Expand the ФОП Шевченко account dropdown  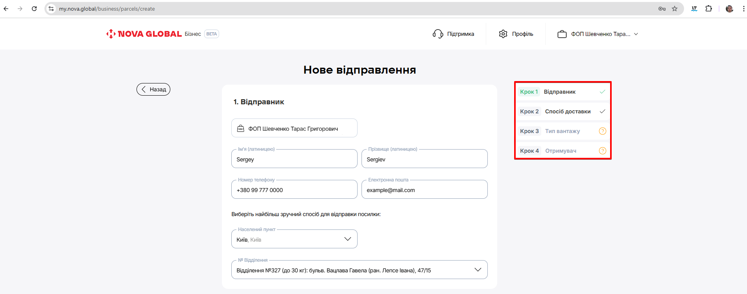tap(636, 34)
